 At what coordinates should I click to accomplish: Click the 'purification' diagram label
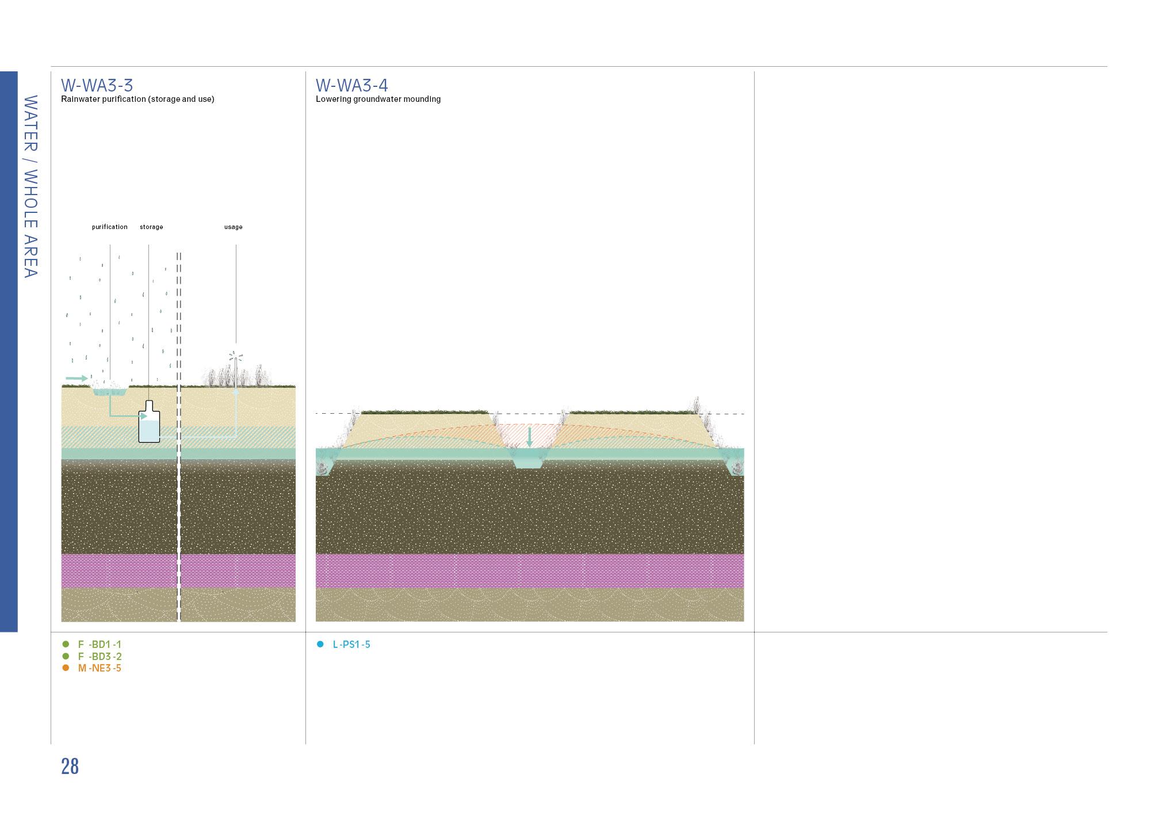109,227
